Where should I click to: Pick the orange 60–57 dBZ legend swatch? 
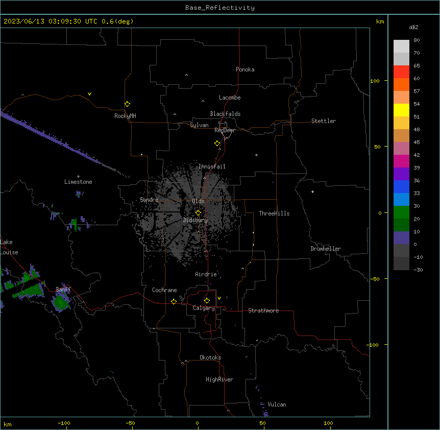coord(401,84)
